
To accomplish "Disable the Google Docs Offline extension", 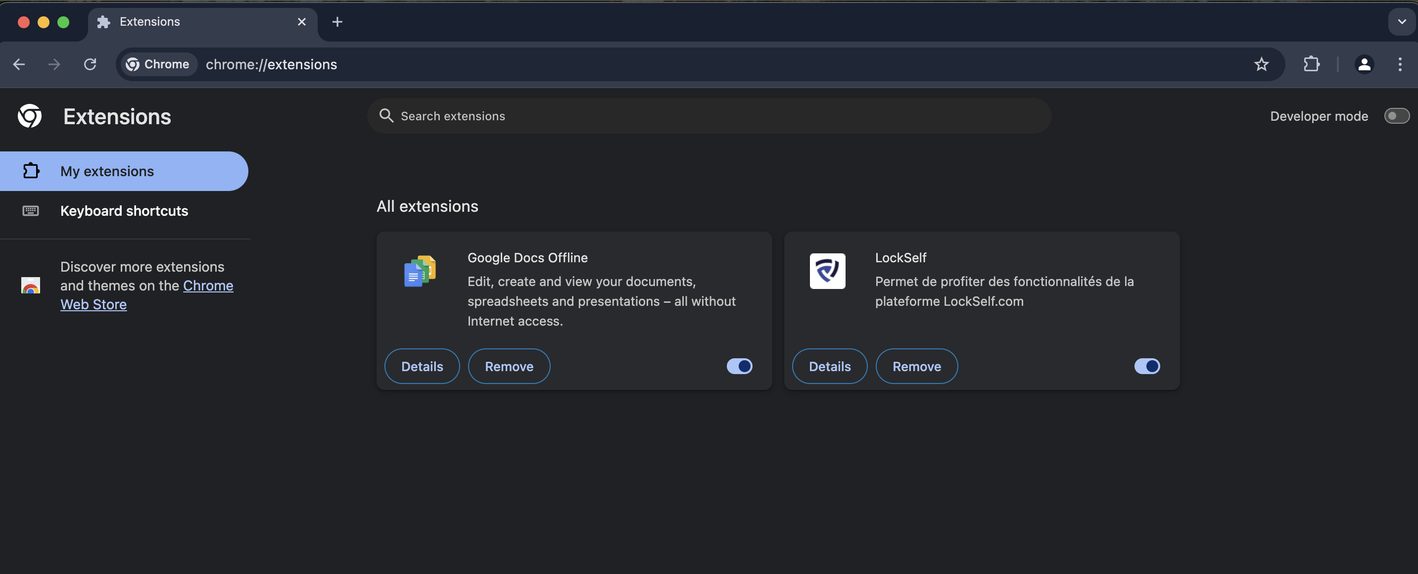I will [739, 366].
